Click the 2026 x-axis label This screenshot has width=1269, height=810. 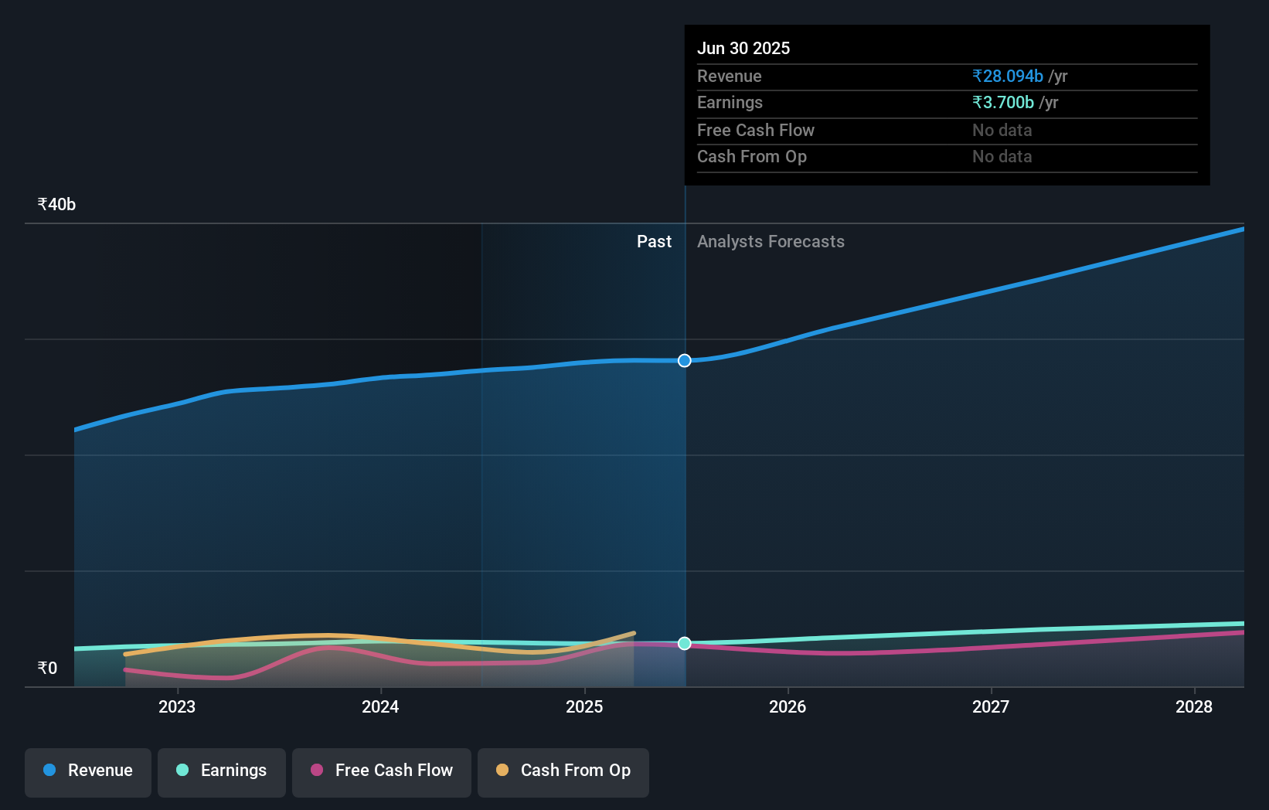coord(788,706)
